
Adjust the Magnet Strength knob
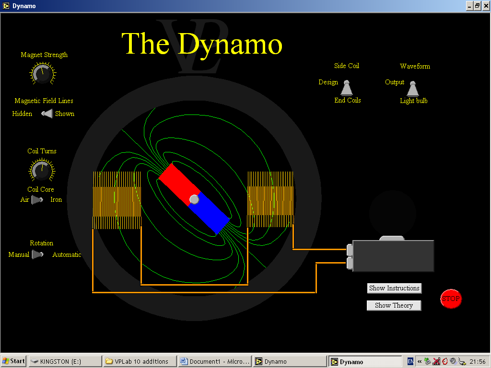[x=43, y=73]
